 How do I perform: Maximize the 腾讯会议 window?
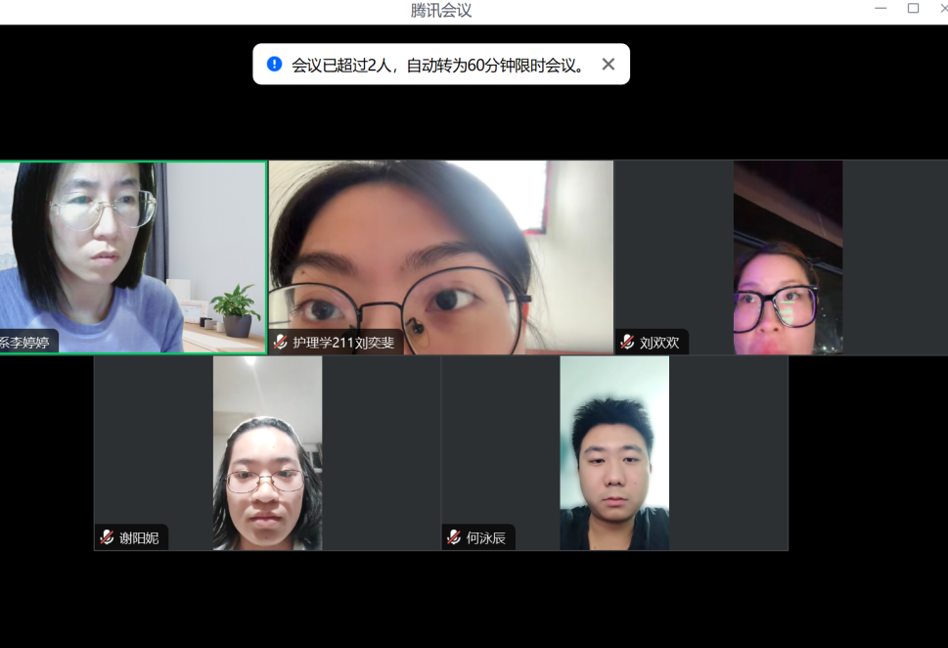click(913, 9)
